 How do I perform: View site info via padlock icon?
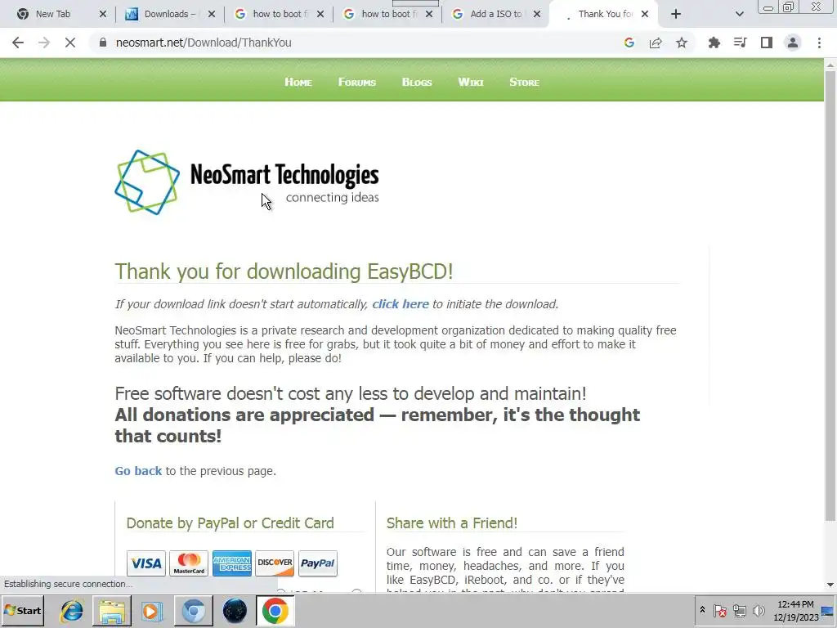click(x=103, y=43)
